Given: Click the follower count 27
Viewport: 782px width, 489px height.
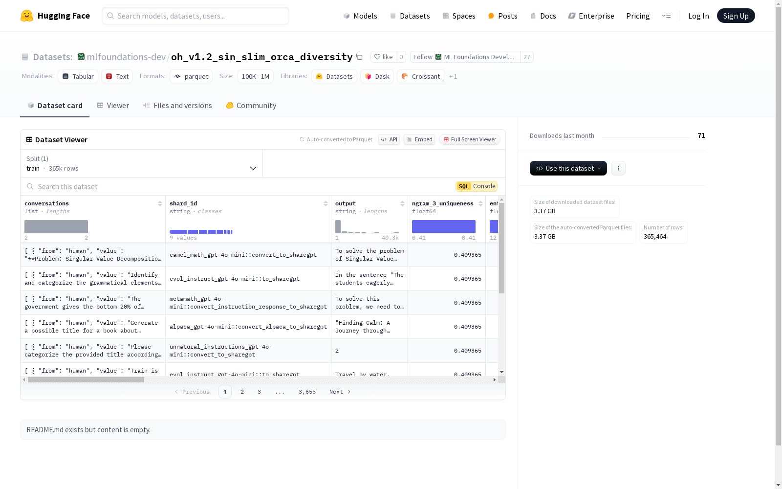Looking at the screenshot, I should (x=527, y=57).
